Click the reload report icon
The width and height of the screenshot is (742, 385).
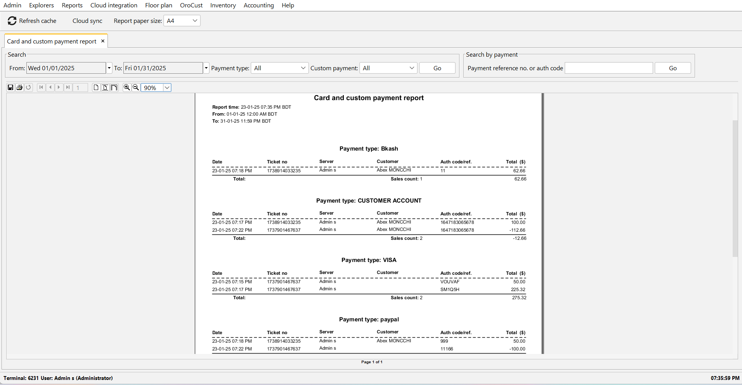pyautogui.click(x=28, y=87)
